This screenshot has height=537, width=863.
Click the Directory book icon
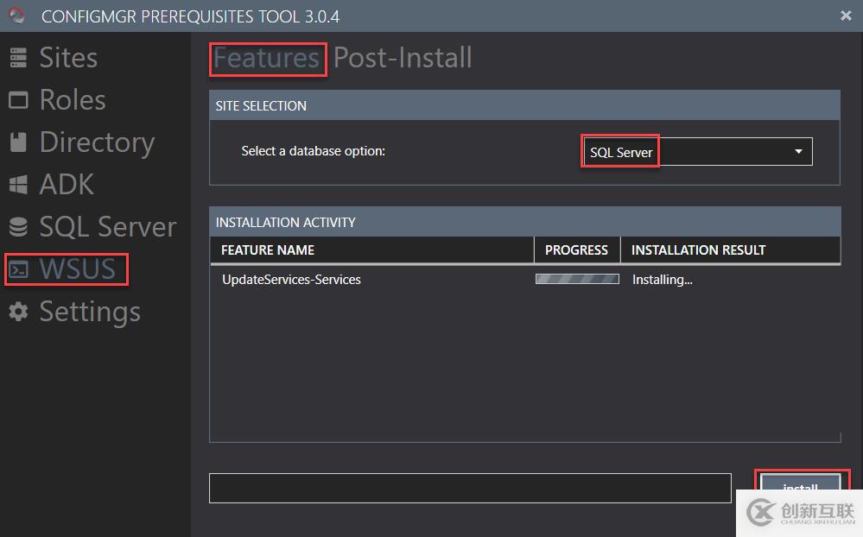[x=18, y=142]
